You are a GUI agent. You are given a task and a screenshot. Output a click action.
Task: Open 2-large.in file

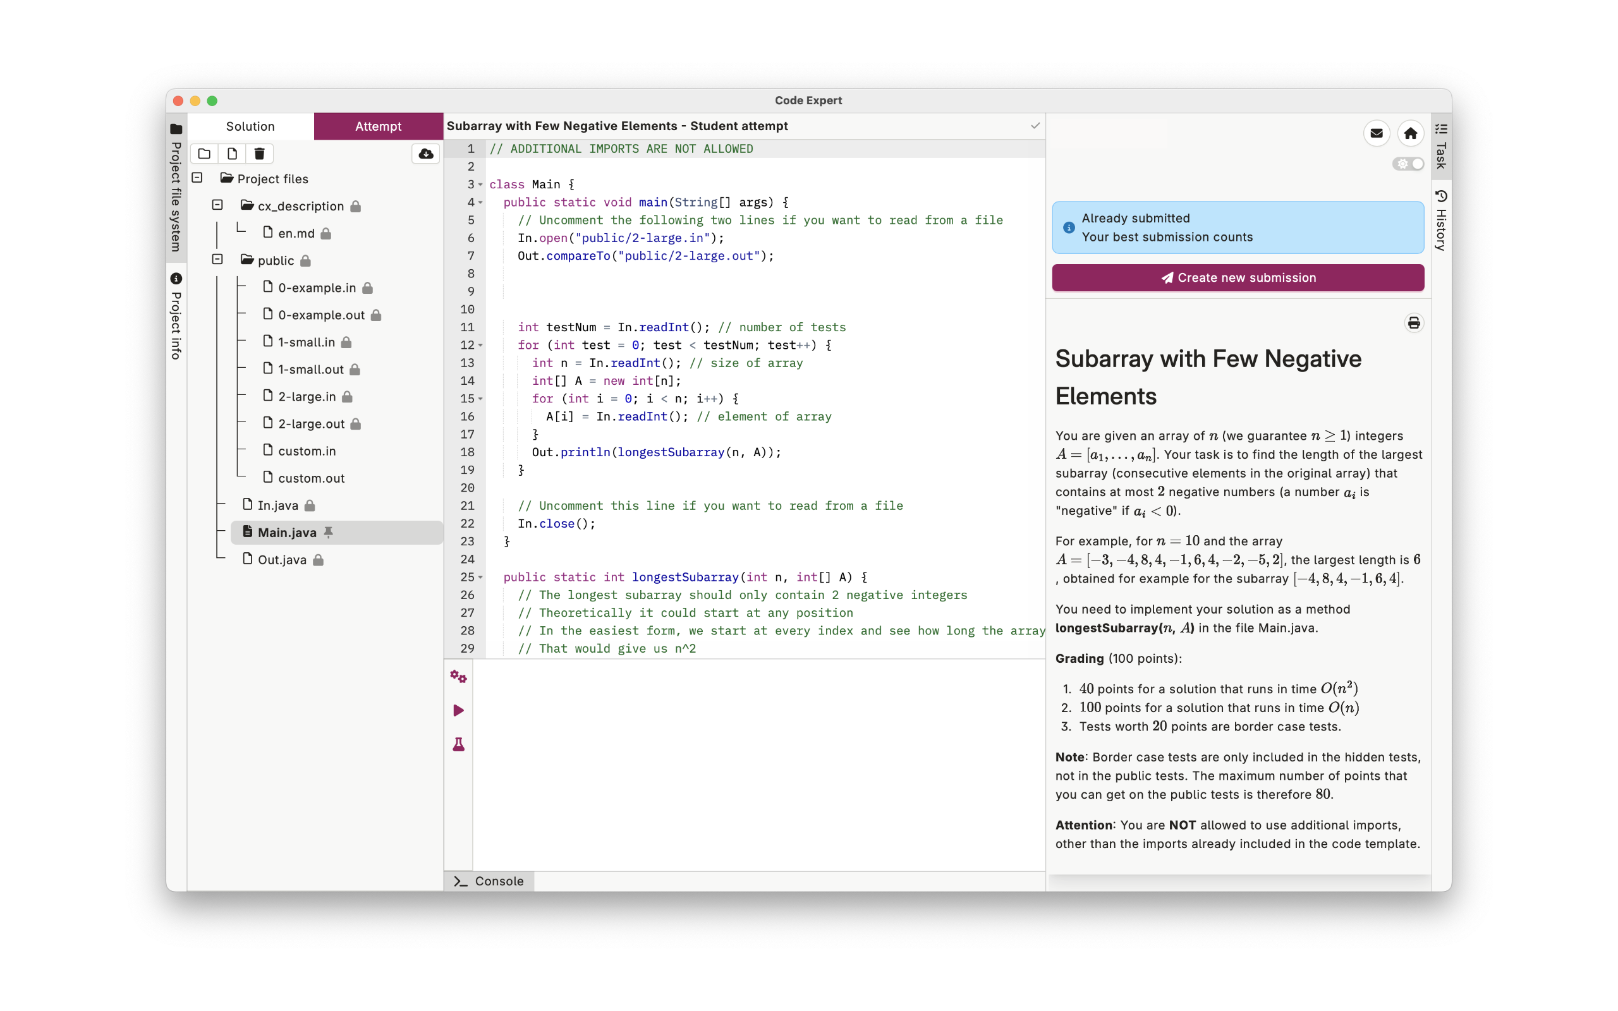coord(307,397)
